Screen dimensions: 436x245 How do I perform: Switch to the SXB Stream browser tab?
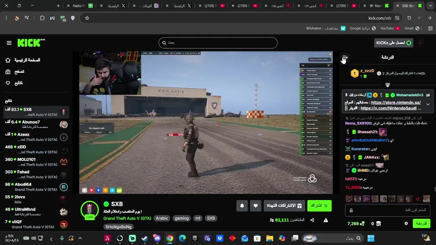[x=408, y=6]
